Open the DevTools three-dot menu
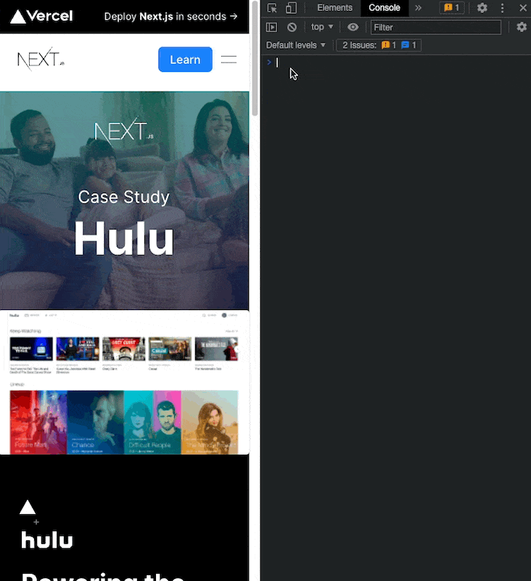531x581 pixels. click(x=503, y=8)
